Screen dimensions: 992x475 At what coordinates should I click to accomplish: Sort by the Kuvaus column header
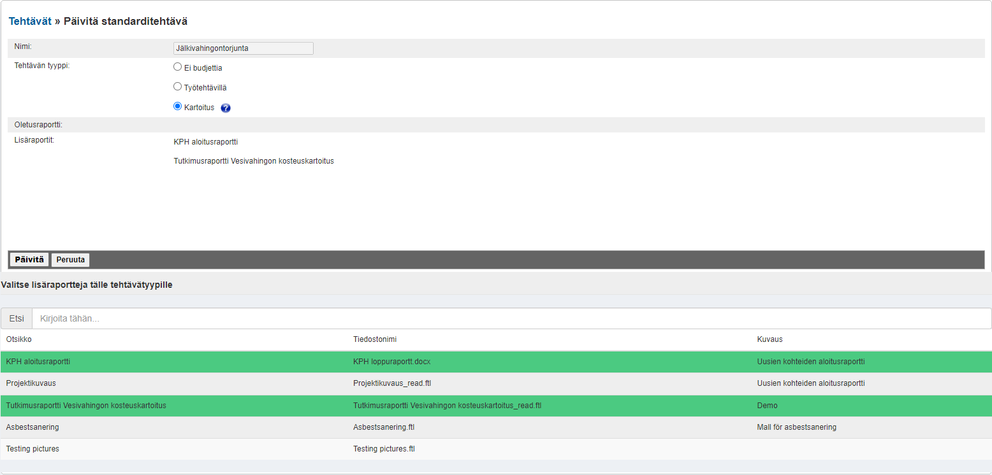770,339
